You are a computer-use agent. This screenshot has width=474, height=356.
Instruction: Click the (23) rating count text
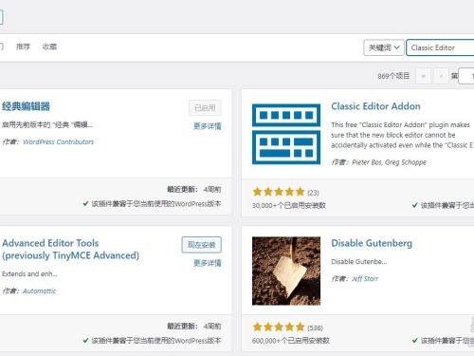pyautogui.click(x=313, y=193)
